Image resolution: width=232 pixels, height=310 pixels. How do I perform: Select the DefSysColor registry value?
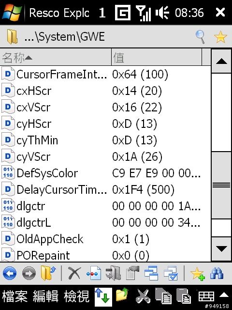(105, 173)
